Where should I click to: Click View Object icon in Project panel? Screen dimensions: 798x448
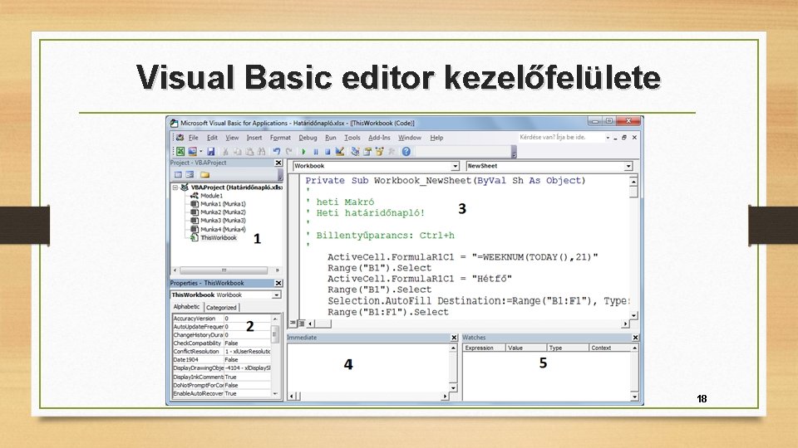pos(190,175)
